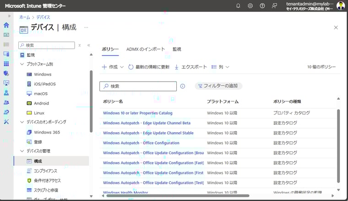Focus the sidebar 検索 field

click(x=47, y=45)
